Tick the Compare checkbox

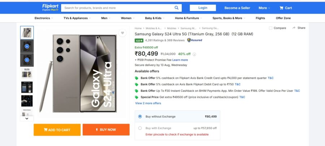click(x=271, y=28)
